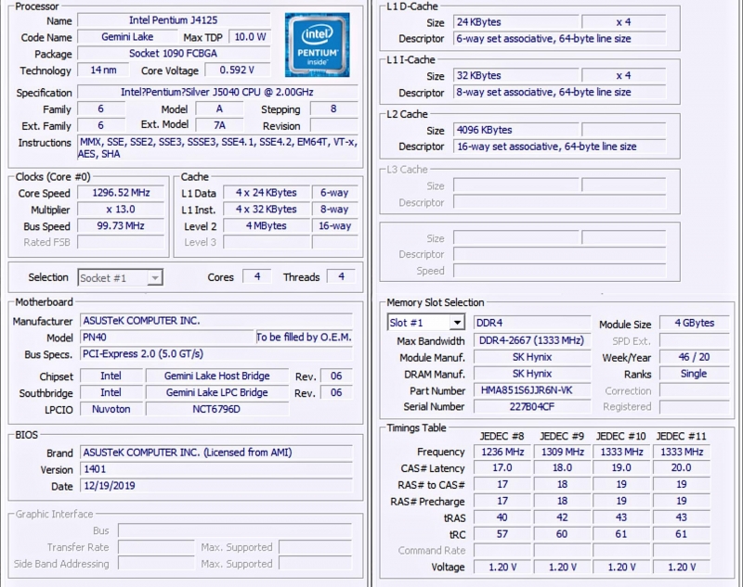Screen dimensions: 743x587
Task: Click the motherboard model PN40 field
Action: [167, 338]
